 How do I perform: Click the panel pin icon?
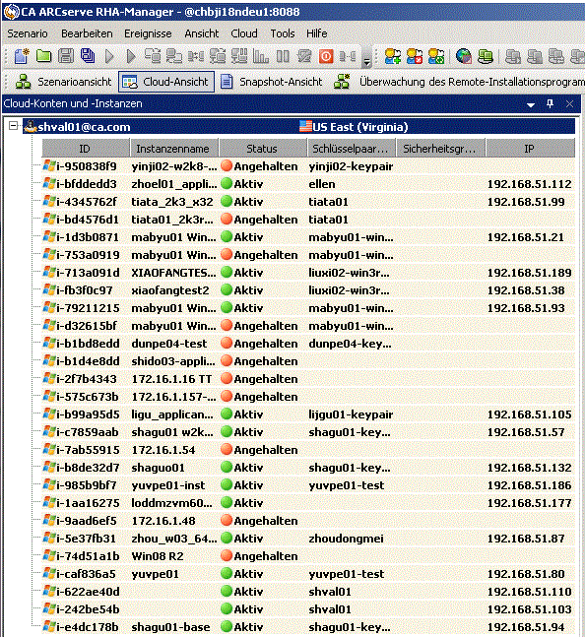pyautogui.click(x=551, y=104)
